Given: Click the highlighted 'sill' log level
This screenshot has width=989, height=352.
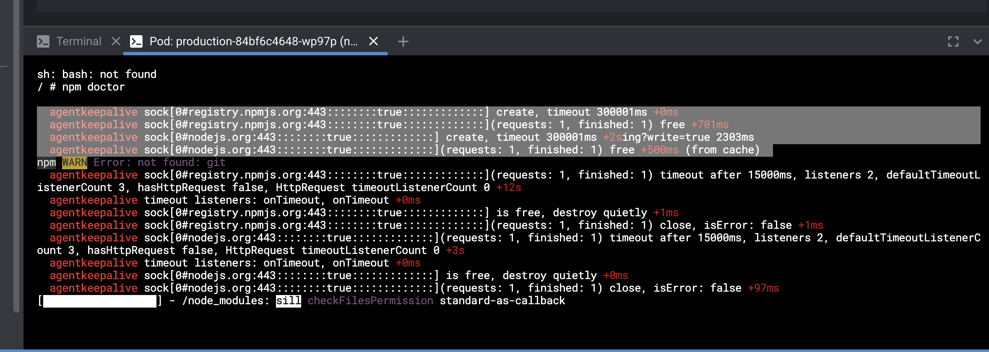Looking at the screenshot, I should click(x=289, y=301).
